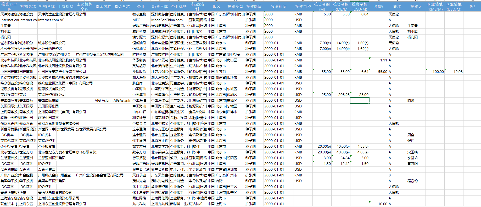Screen dimensions: 481x207
Task: Select the 清华源兴 cell
Action: click(141, 37)
